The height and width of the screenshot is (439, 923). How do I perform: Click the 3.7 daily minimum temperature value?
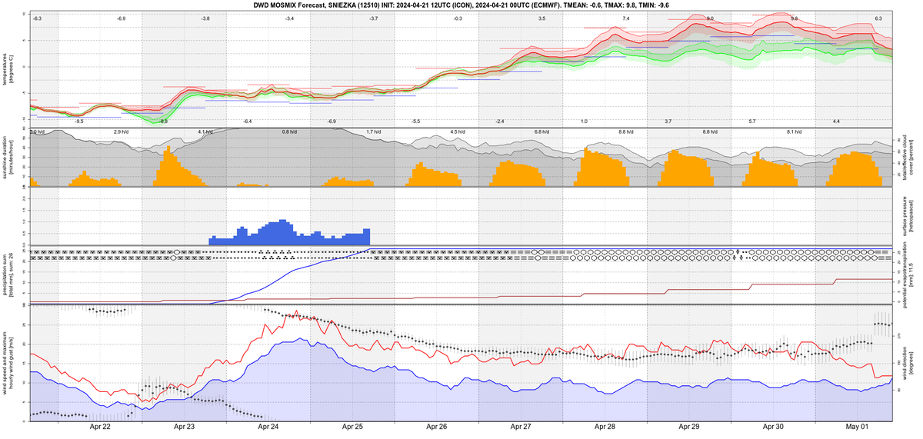pyautogui.click(x=668, y=121)
